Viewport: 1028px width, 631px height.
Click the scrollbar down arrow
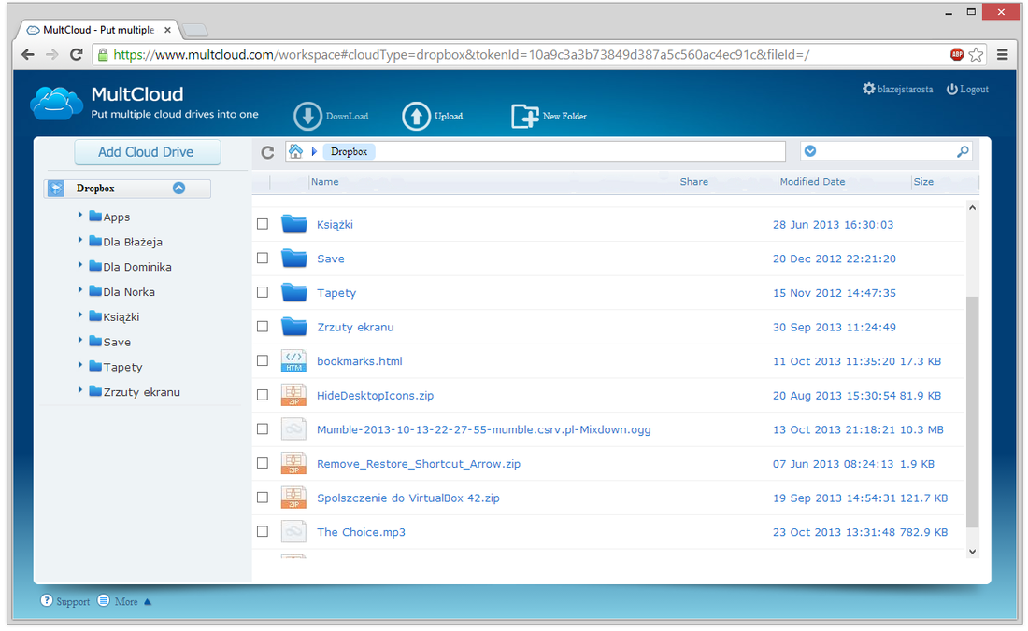tap(972, 551)
